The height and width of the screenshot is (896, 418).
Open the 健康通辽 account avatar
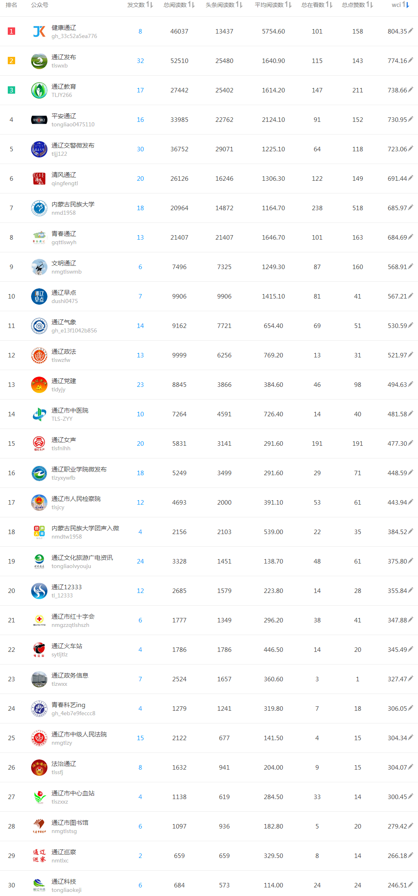tap(39, 31)
